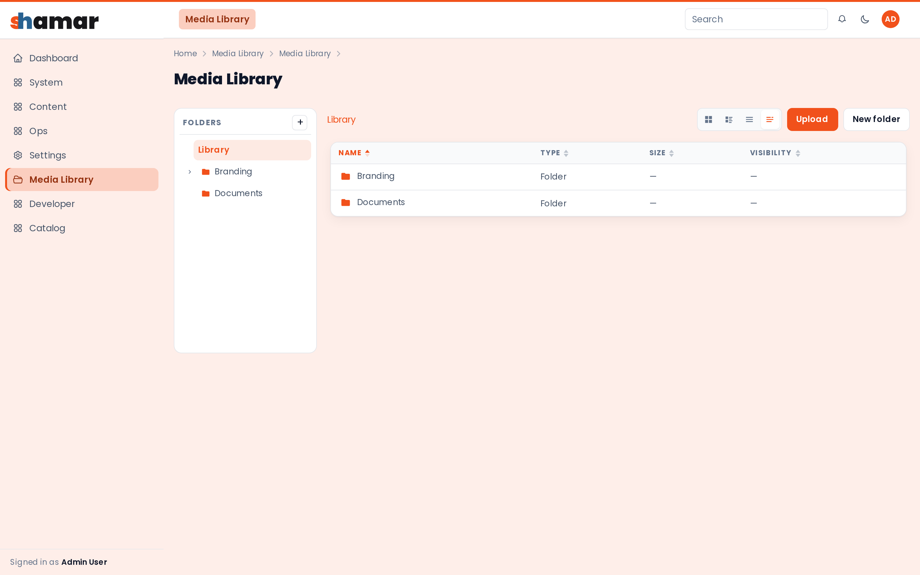The image size is (920, 575).
Task: Click the first Media Library breadcrumb
Action: [x=238, y=54]
